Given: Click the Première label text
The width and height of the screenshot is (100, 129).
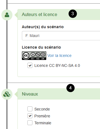Looking at the screenshot, I should click(x=42, y=116).
